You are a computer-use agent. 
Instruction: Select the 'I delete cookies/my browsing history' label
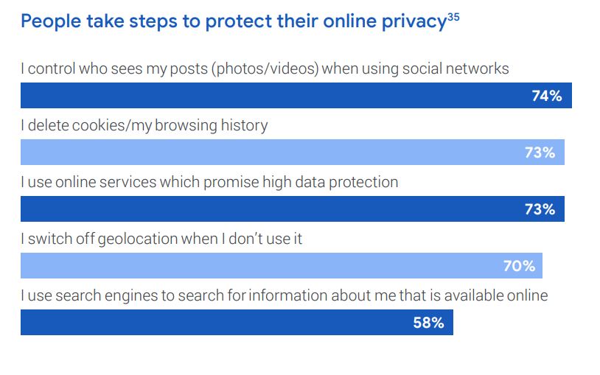coord(144,125)
